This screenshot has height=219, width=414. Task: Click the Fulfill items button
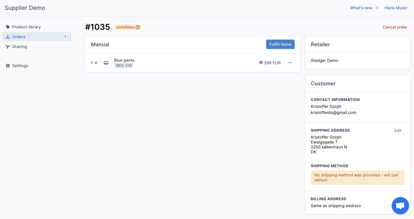[x=281, y=44]
